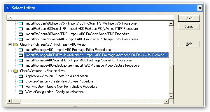Click the BrowseWizatron row icon
The image size is (210, 112).
click(21, 81)
